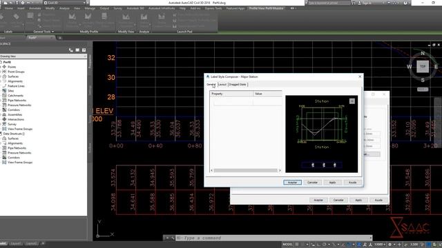Click the Intersections tree icon

pos(4,119)
